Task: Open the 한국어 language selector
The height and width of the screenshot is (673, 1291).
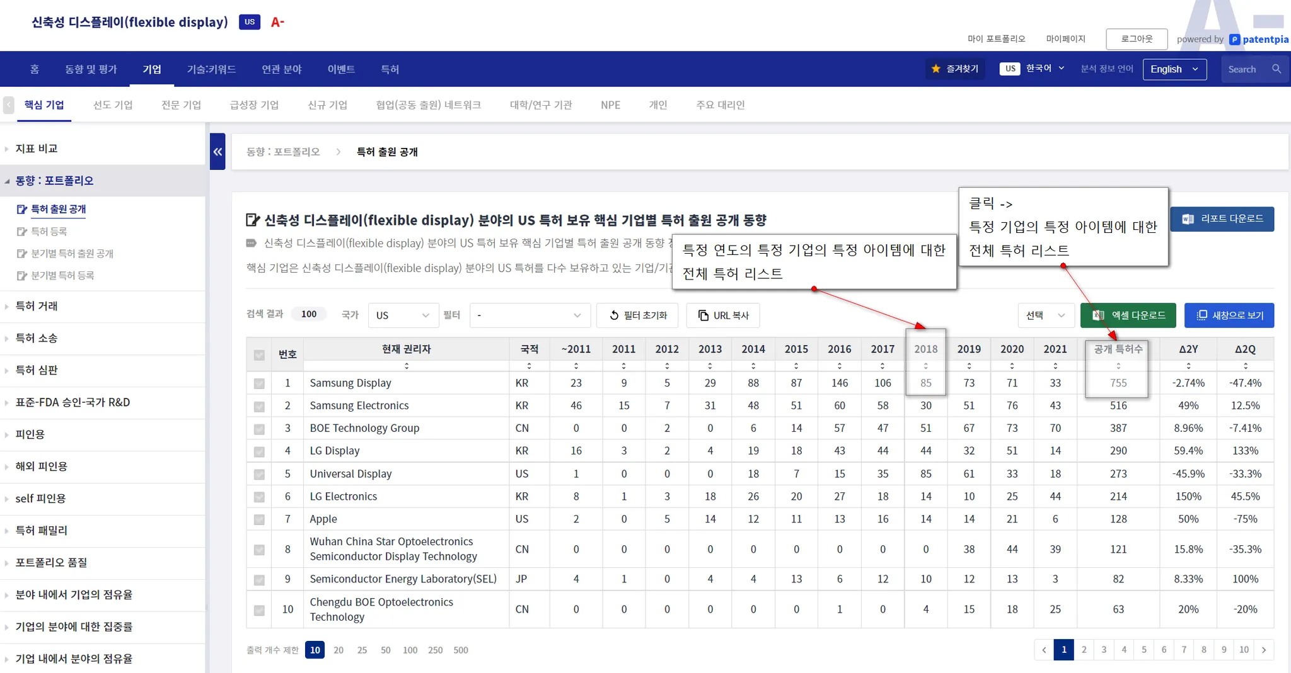Action: click(x=1045, y=69)
